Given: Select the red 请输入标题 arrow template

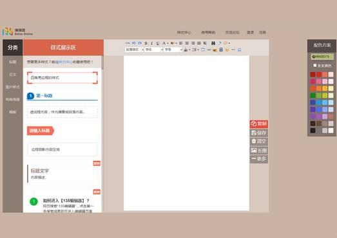Looking at the screenshot, I should 41,131.
